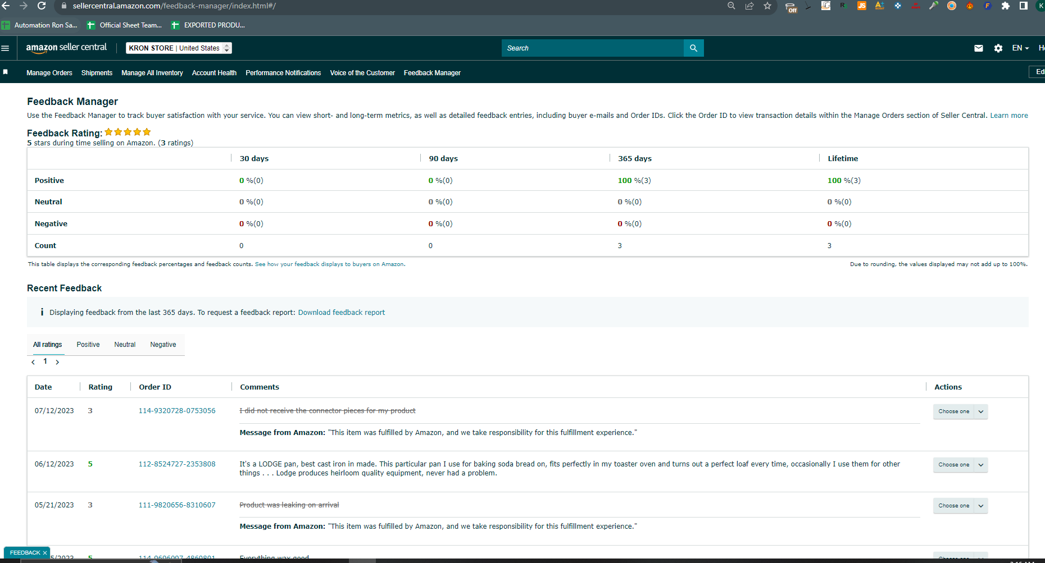Click the bookmark flag icon beside Manage Orders

click(6, 72)
